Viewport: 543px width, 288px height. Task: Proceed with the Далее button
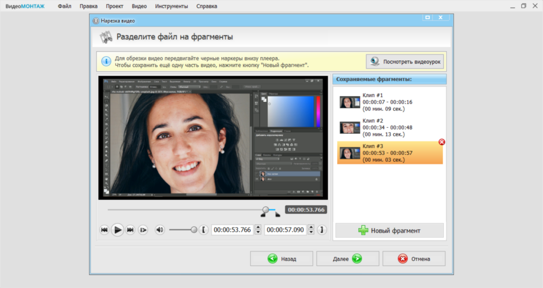[x=348, y=259]
